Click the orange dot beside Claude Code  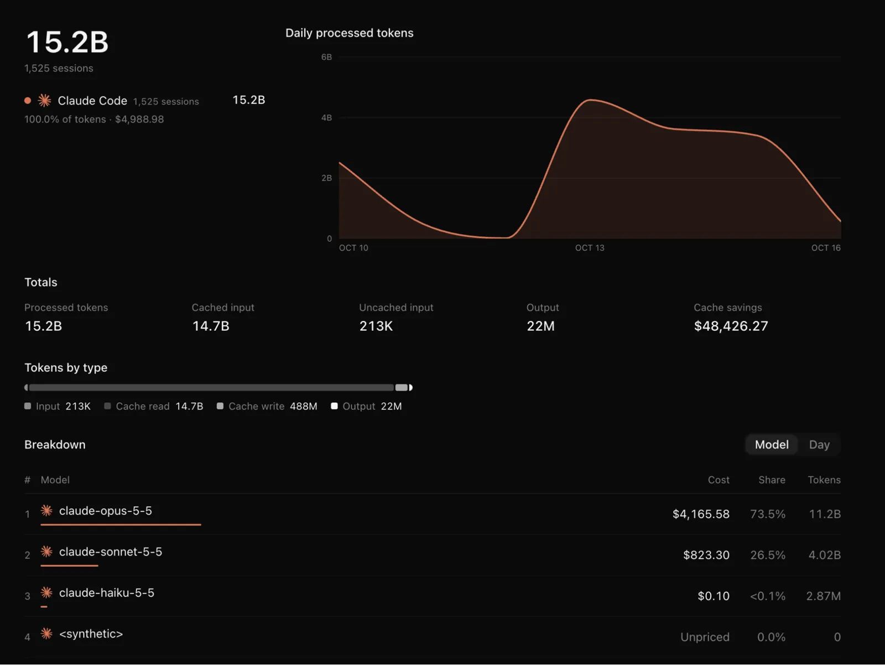(28, 101)
